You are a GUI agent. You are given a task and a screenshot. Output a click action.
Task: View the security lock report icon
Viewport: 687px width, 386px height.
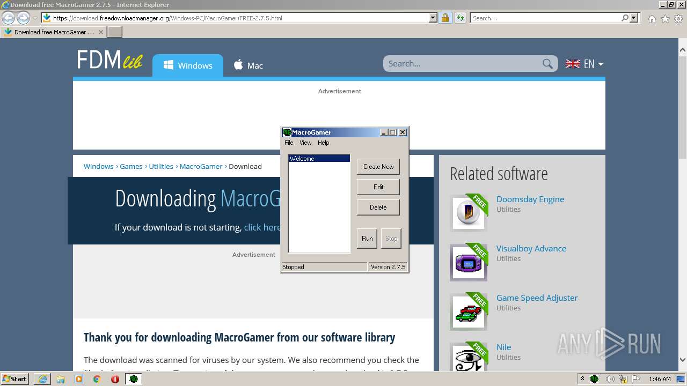pos(445,18)
